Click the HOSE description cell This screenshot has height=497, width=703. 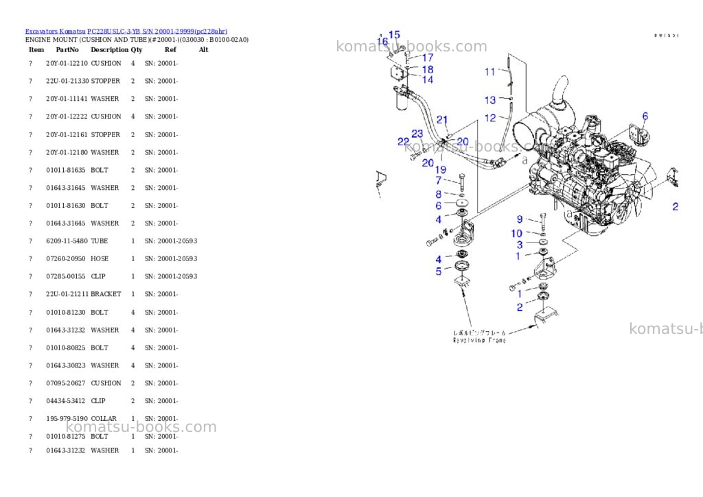tap(100, 259)
